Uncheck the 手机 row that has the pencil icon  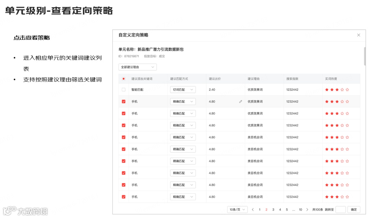(124, 101)
